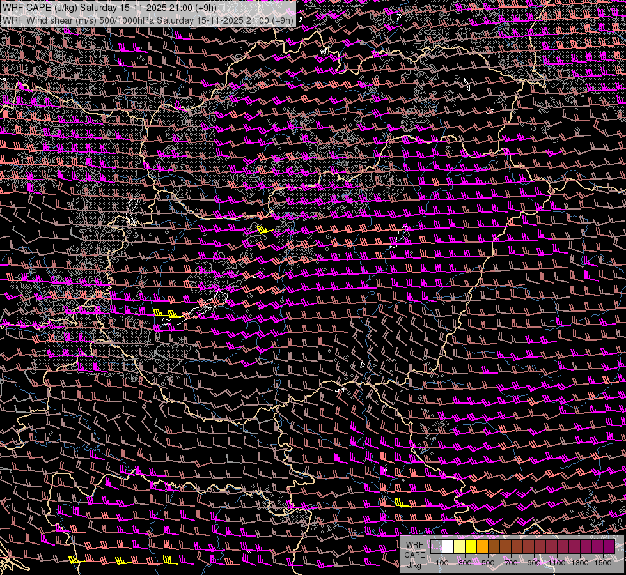Select the pale yellow CAPE legend swatch
This screenshot has height=575, width=626.
[x=459, y=547]
